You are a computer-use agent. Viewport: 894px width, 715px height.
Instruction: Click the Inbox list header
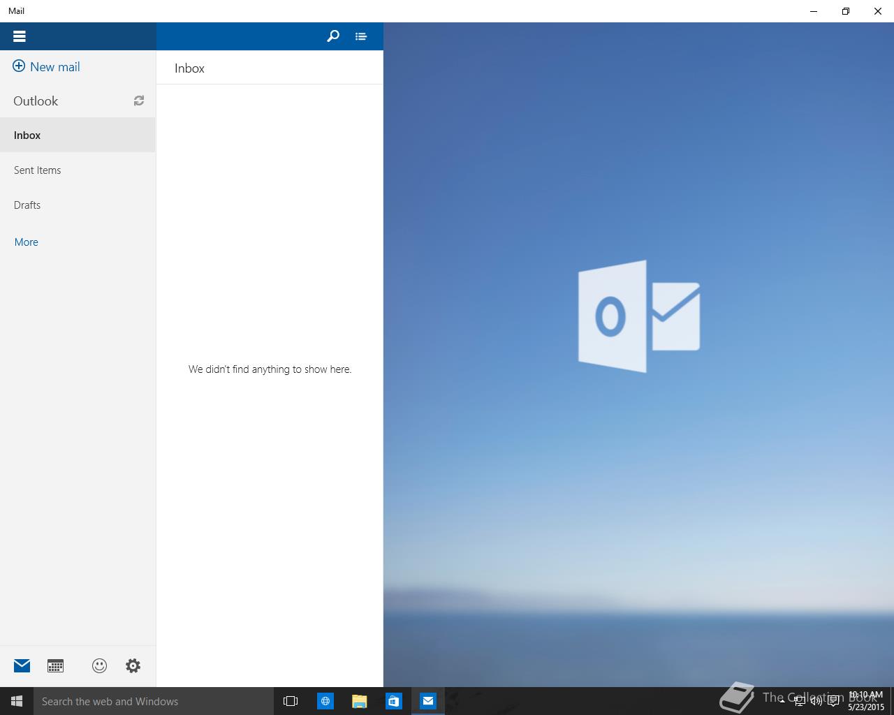click(189, 68)
